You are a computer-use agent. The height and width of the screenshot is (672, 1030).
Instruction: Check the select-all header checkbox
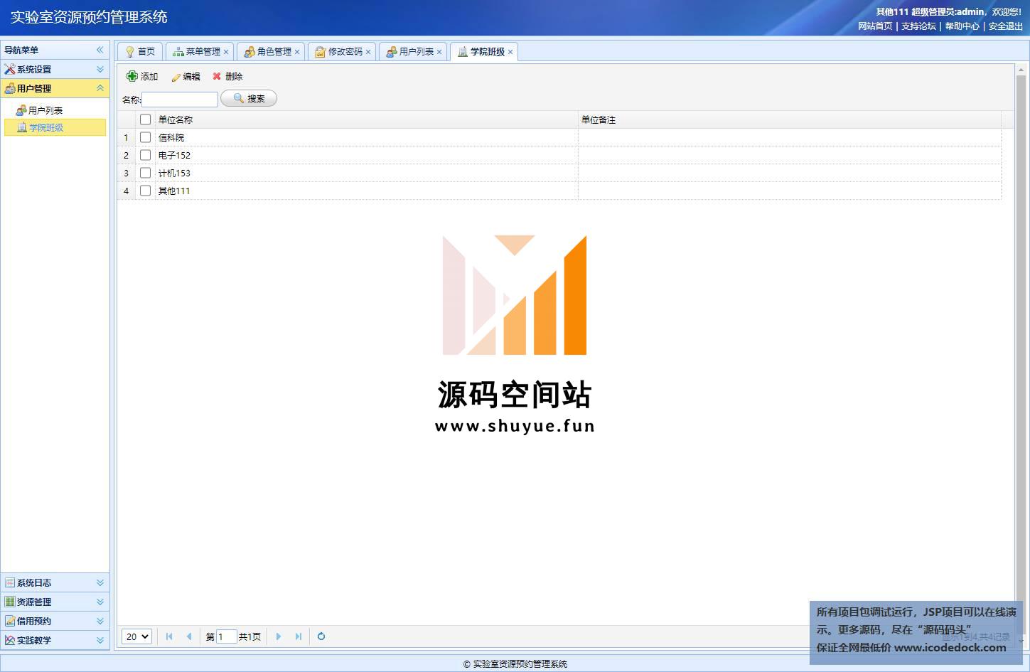pyautogui.click(x=146, y=119)
